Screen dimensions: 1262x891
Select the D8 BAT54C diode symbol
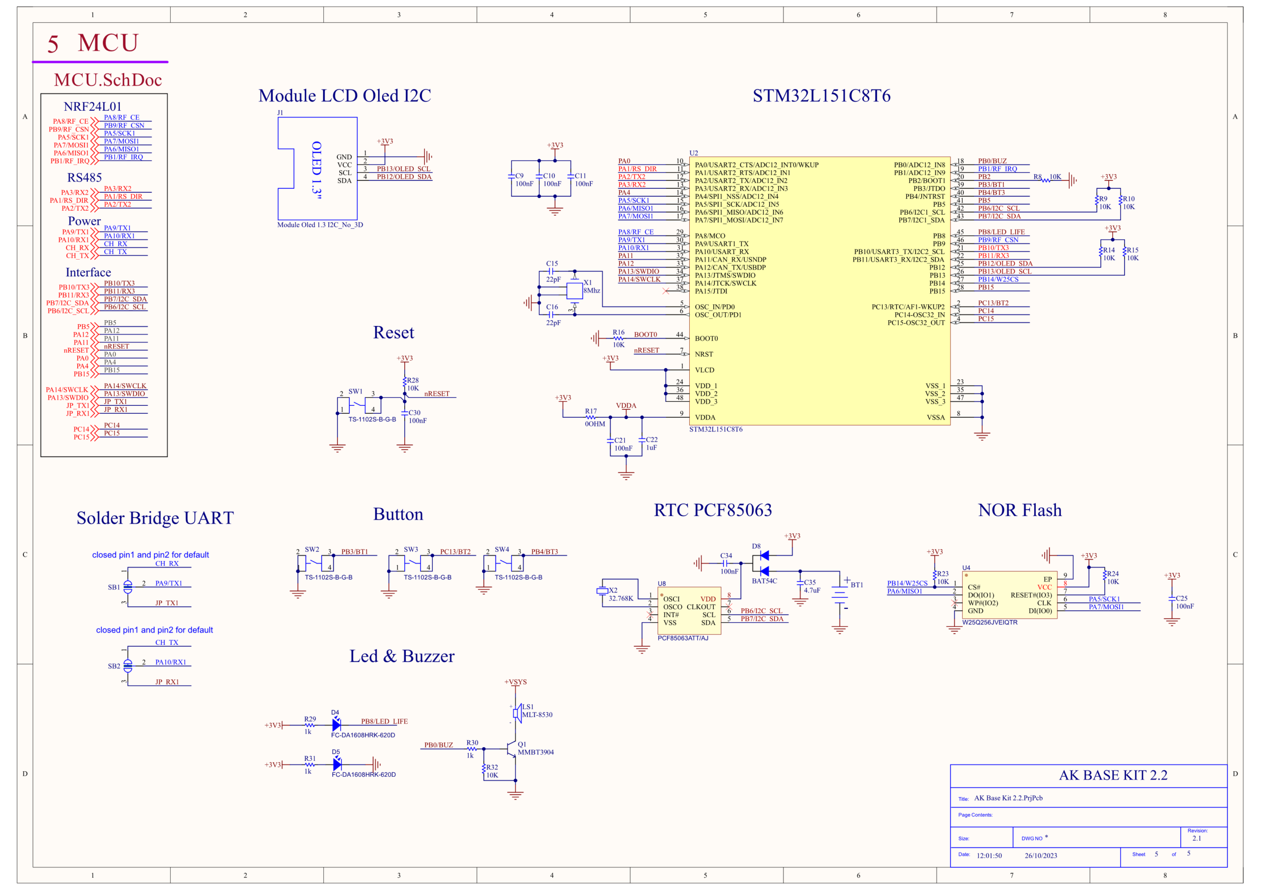(x=763, y=563)
